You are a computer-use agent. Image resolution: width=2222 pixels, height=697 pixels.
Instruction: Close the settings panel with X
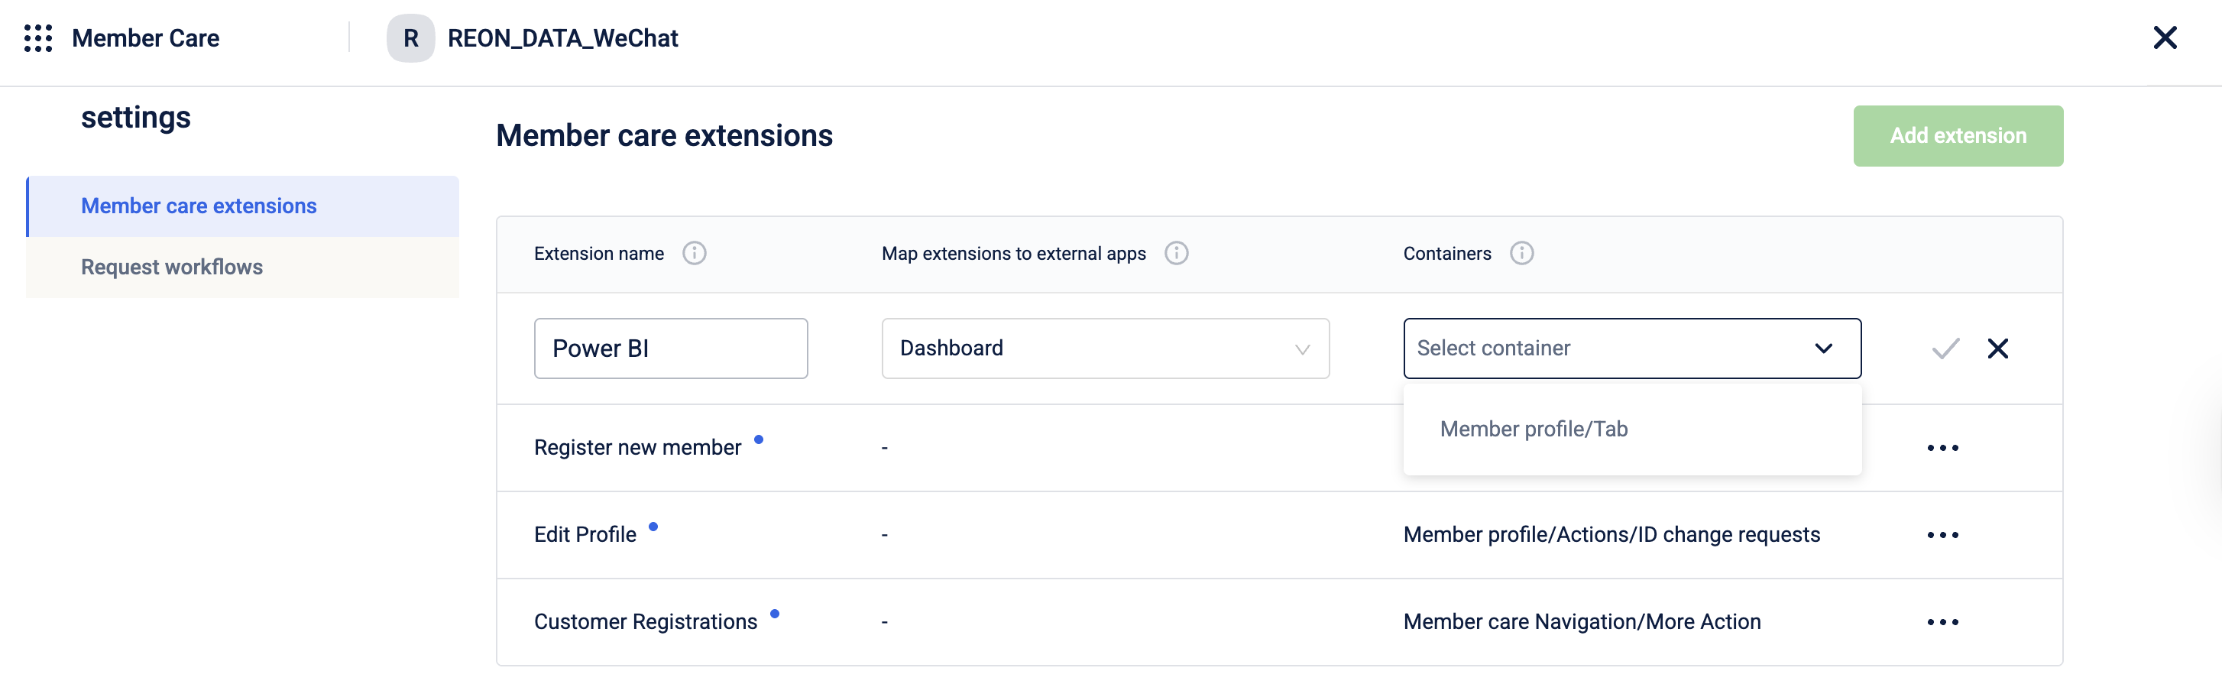2164,38
